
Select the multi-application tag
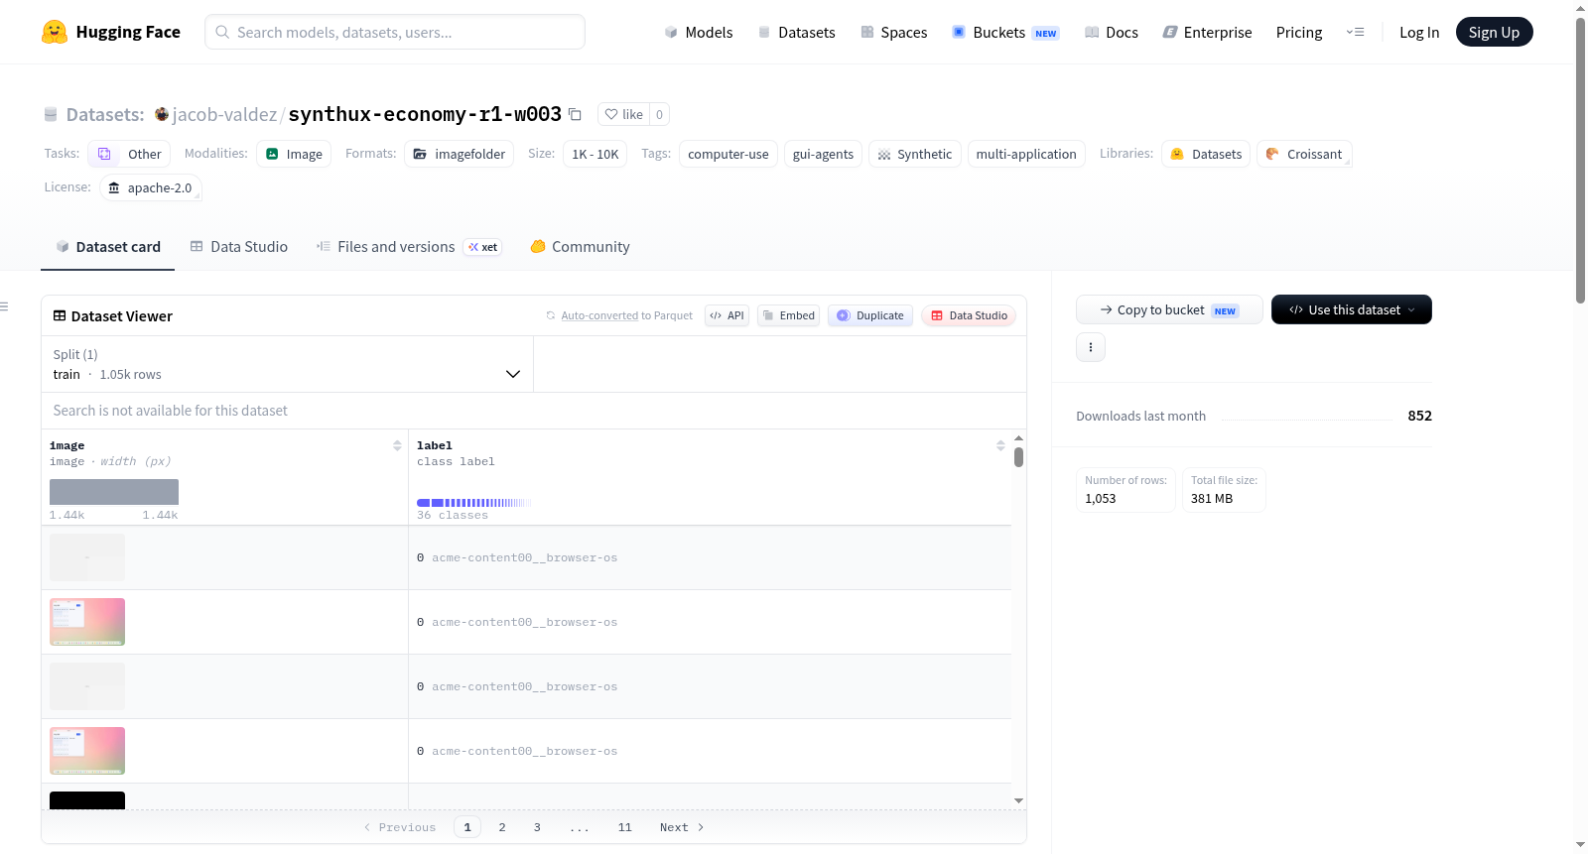1026,154
